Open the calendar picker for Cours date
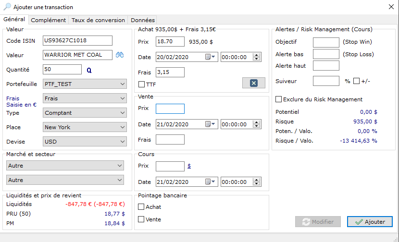This screenshot has width=399, height=242. 210,182
